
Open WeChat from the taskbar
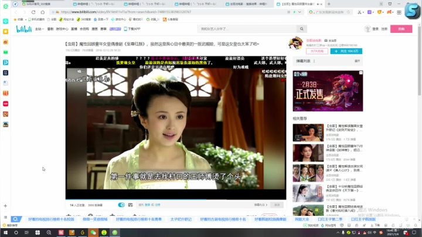click(x=93, y=232)
